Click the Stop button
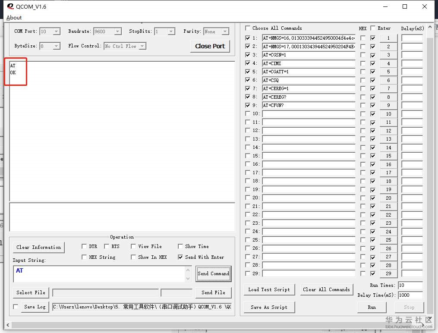The width and height of the screenshot is (438, 333). (409, 307)
